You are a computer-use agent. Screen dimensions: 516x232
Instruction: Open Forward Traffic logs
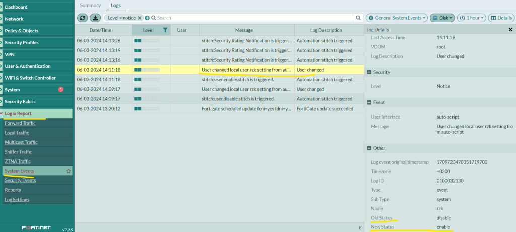(20, 123)
